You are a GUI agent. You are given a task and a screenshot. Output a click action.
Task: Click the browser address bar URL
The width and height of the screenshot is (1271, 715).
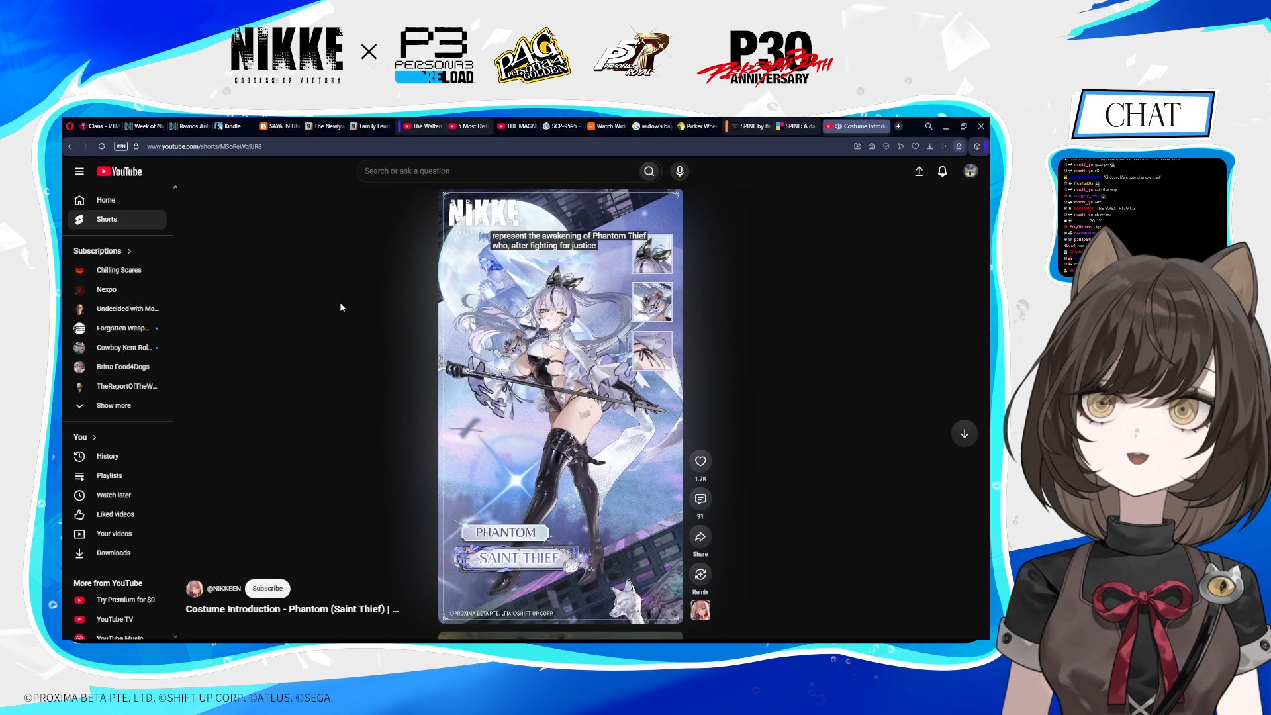[x=204, y=146]
